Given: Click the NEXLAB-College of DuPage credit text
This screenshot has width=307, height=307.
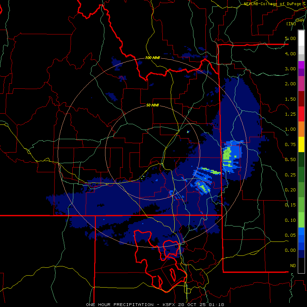Looking at the screenshot, I should click(275, 4).
